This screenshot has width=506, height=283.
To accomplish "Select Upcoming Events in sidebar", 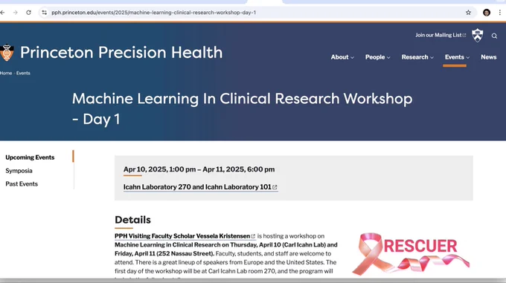I will click(x=30, y=157).
